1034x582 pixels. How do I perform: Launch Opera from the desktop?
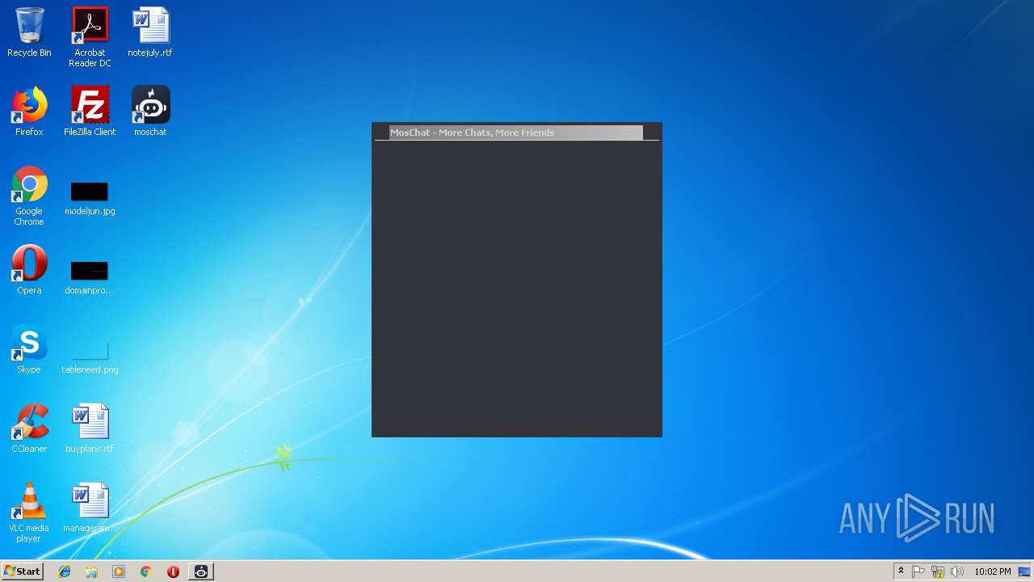click(29, 270)
